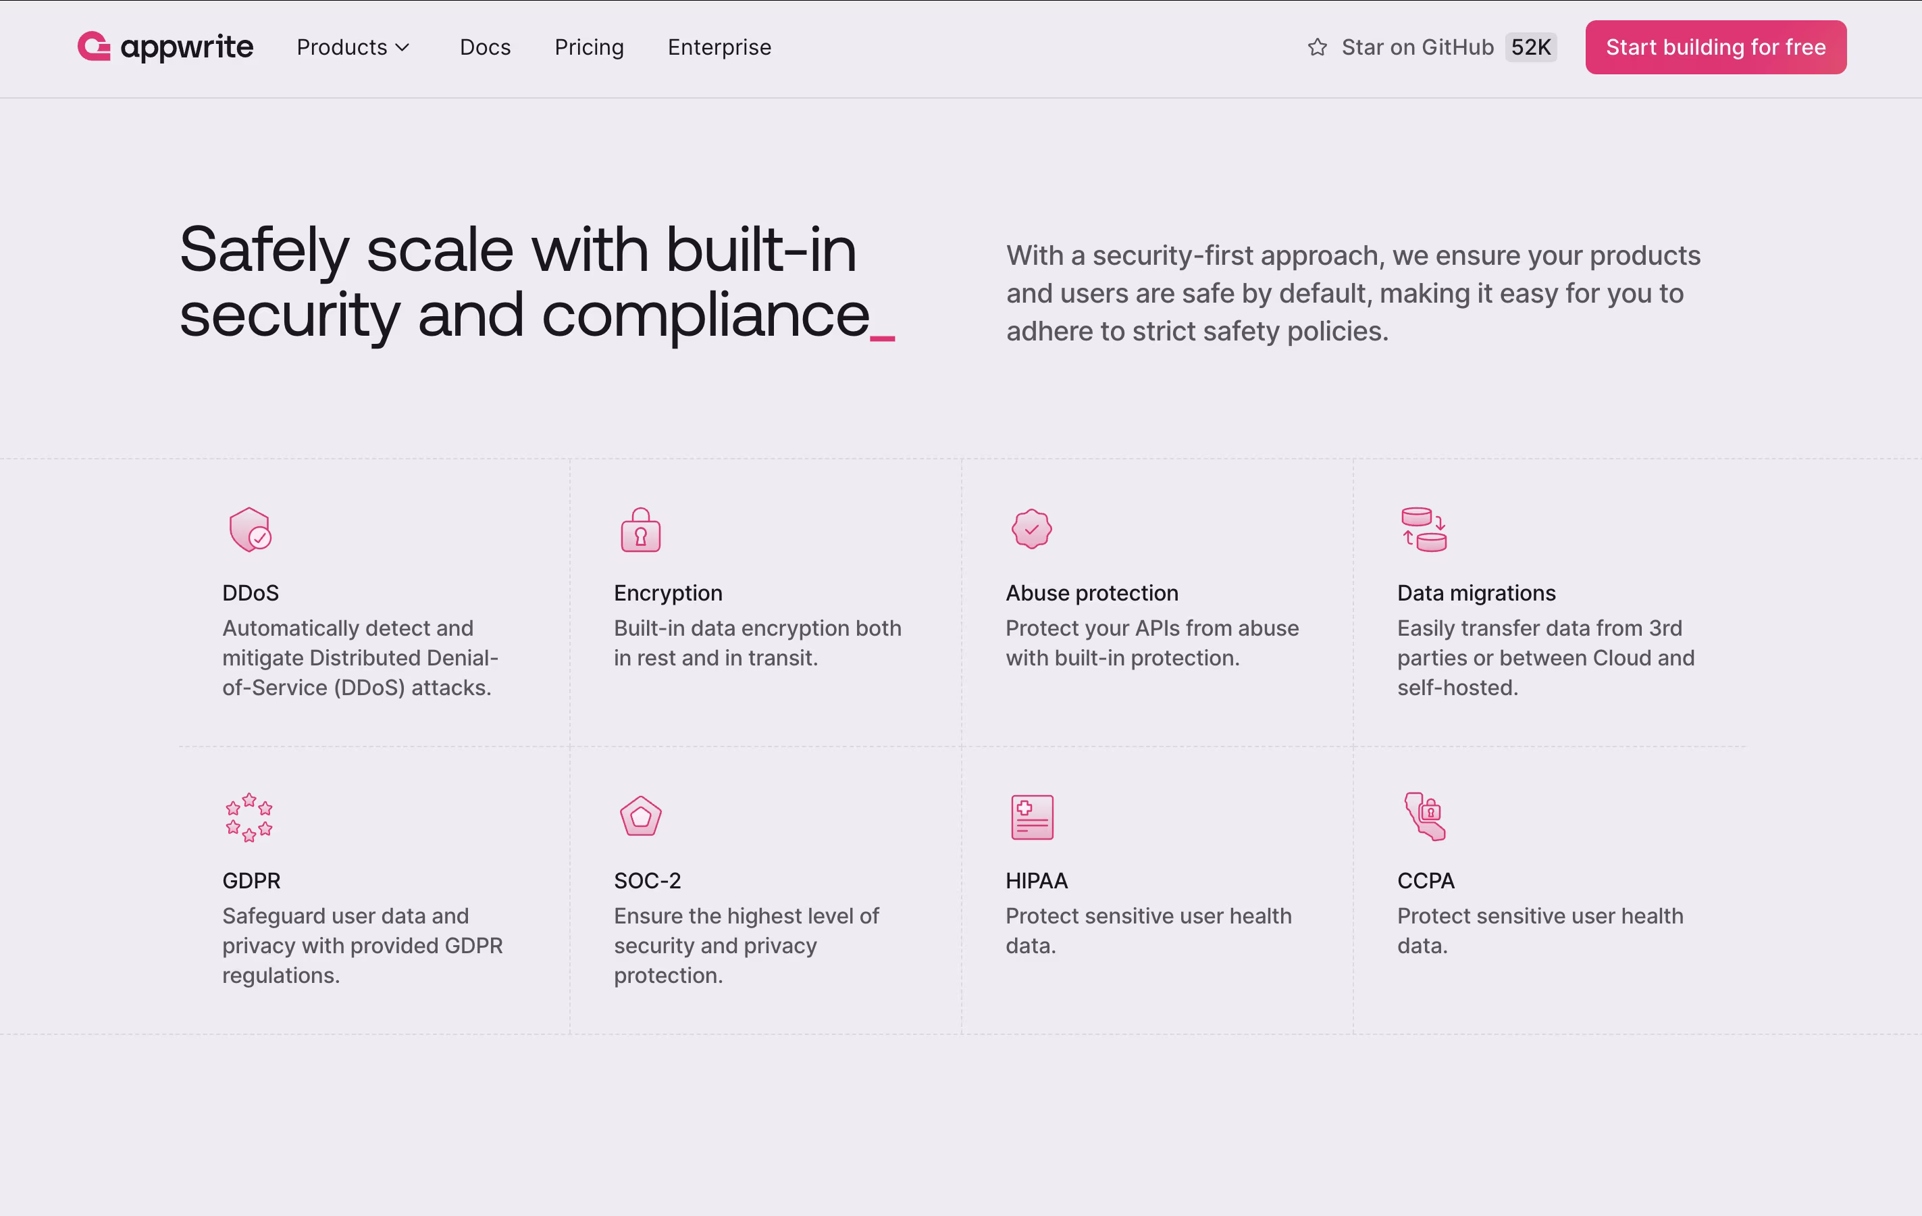Click the GDPR stars circle icon
The image size is (1922, 1216).
[249, 817]
